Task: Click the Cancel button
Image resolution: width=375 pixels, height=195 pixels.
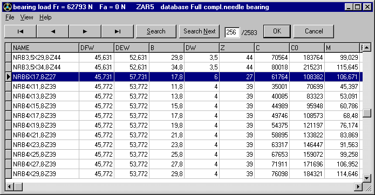Action: tap(313, 31)
